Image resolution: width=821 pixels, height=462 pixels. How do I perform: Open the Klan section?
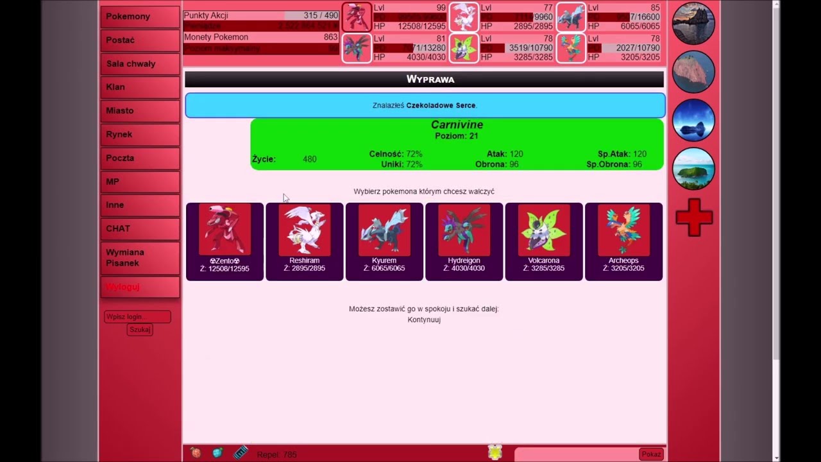pyautogui.click(x=140, y=87)
